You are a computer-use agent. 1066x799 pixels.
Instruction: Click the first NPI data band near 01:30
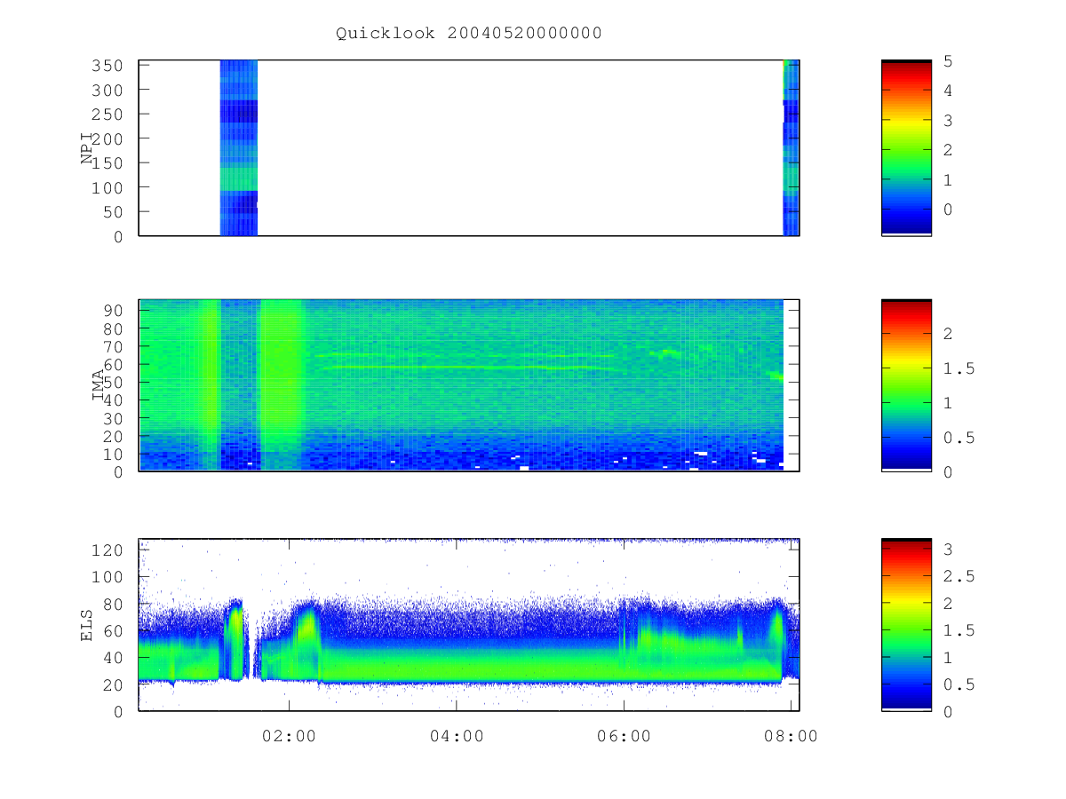pos(239,147)
